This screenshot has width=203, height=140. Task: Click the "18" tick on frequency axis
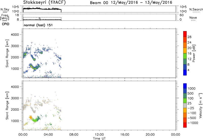[17, 15]
